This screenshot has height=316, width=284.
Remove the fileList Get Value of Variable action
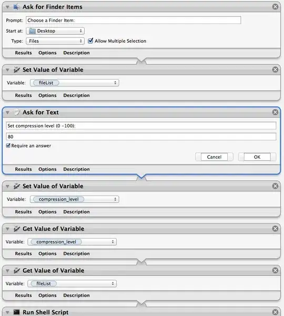click(275, 271)
